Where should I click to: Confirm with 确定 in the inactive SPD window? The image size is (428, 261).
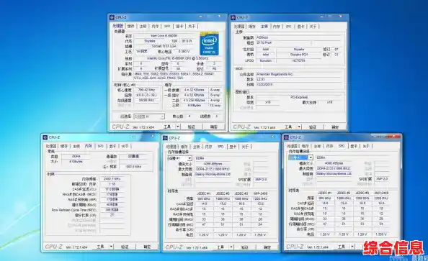click(267, 247)
